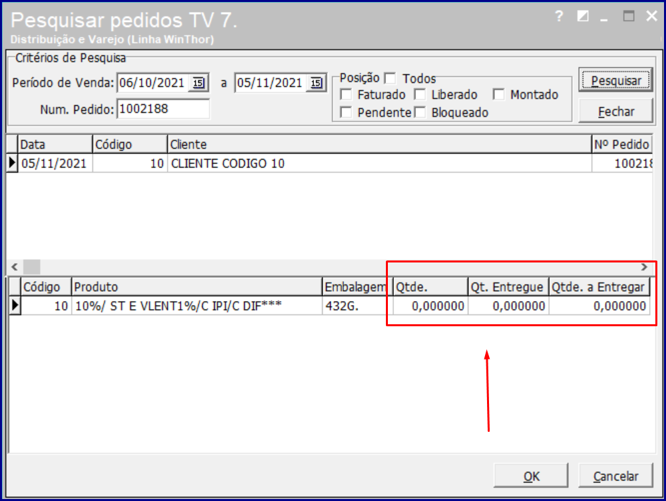Click the horizontal scrollbar thumb
666x501 pixels.
click(32, 267)
